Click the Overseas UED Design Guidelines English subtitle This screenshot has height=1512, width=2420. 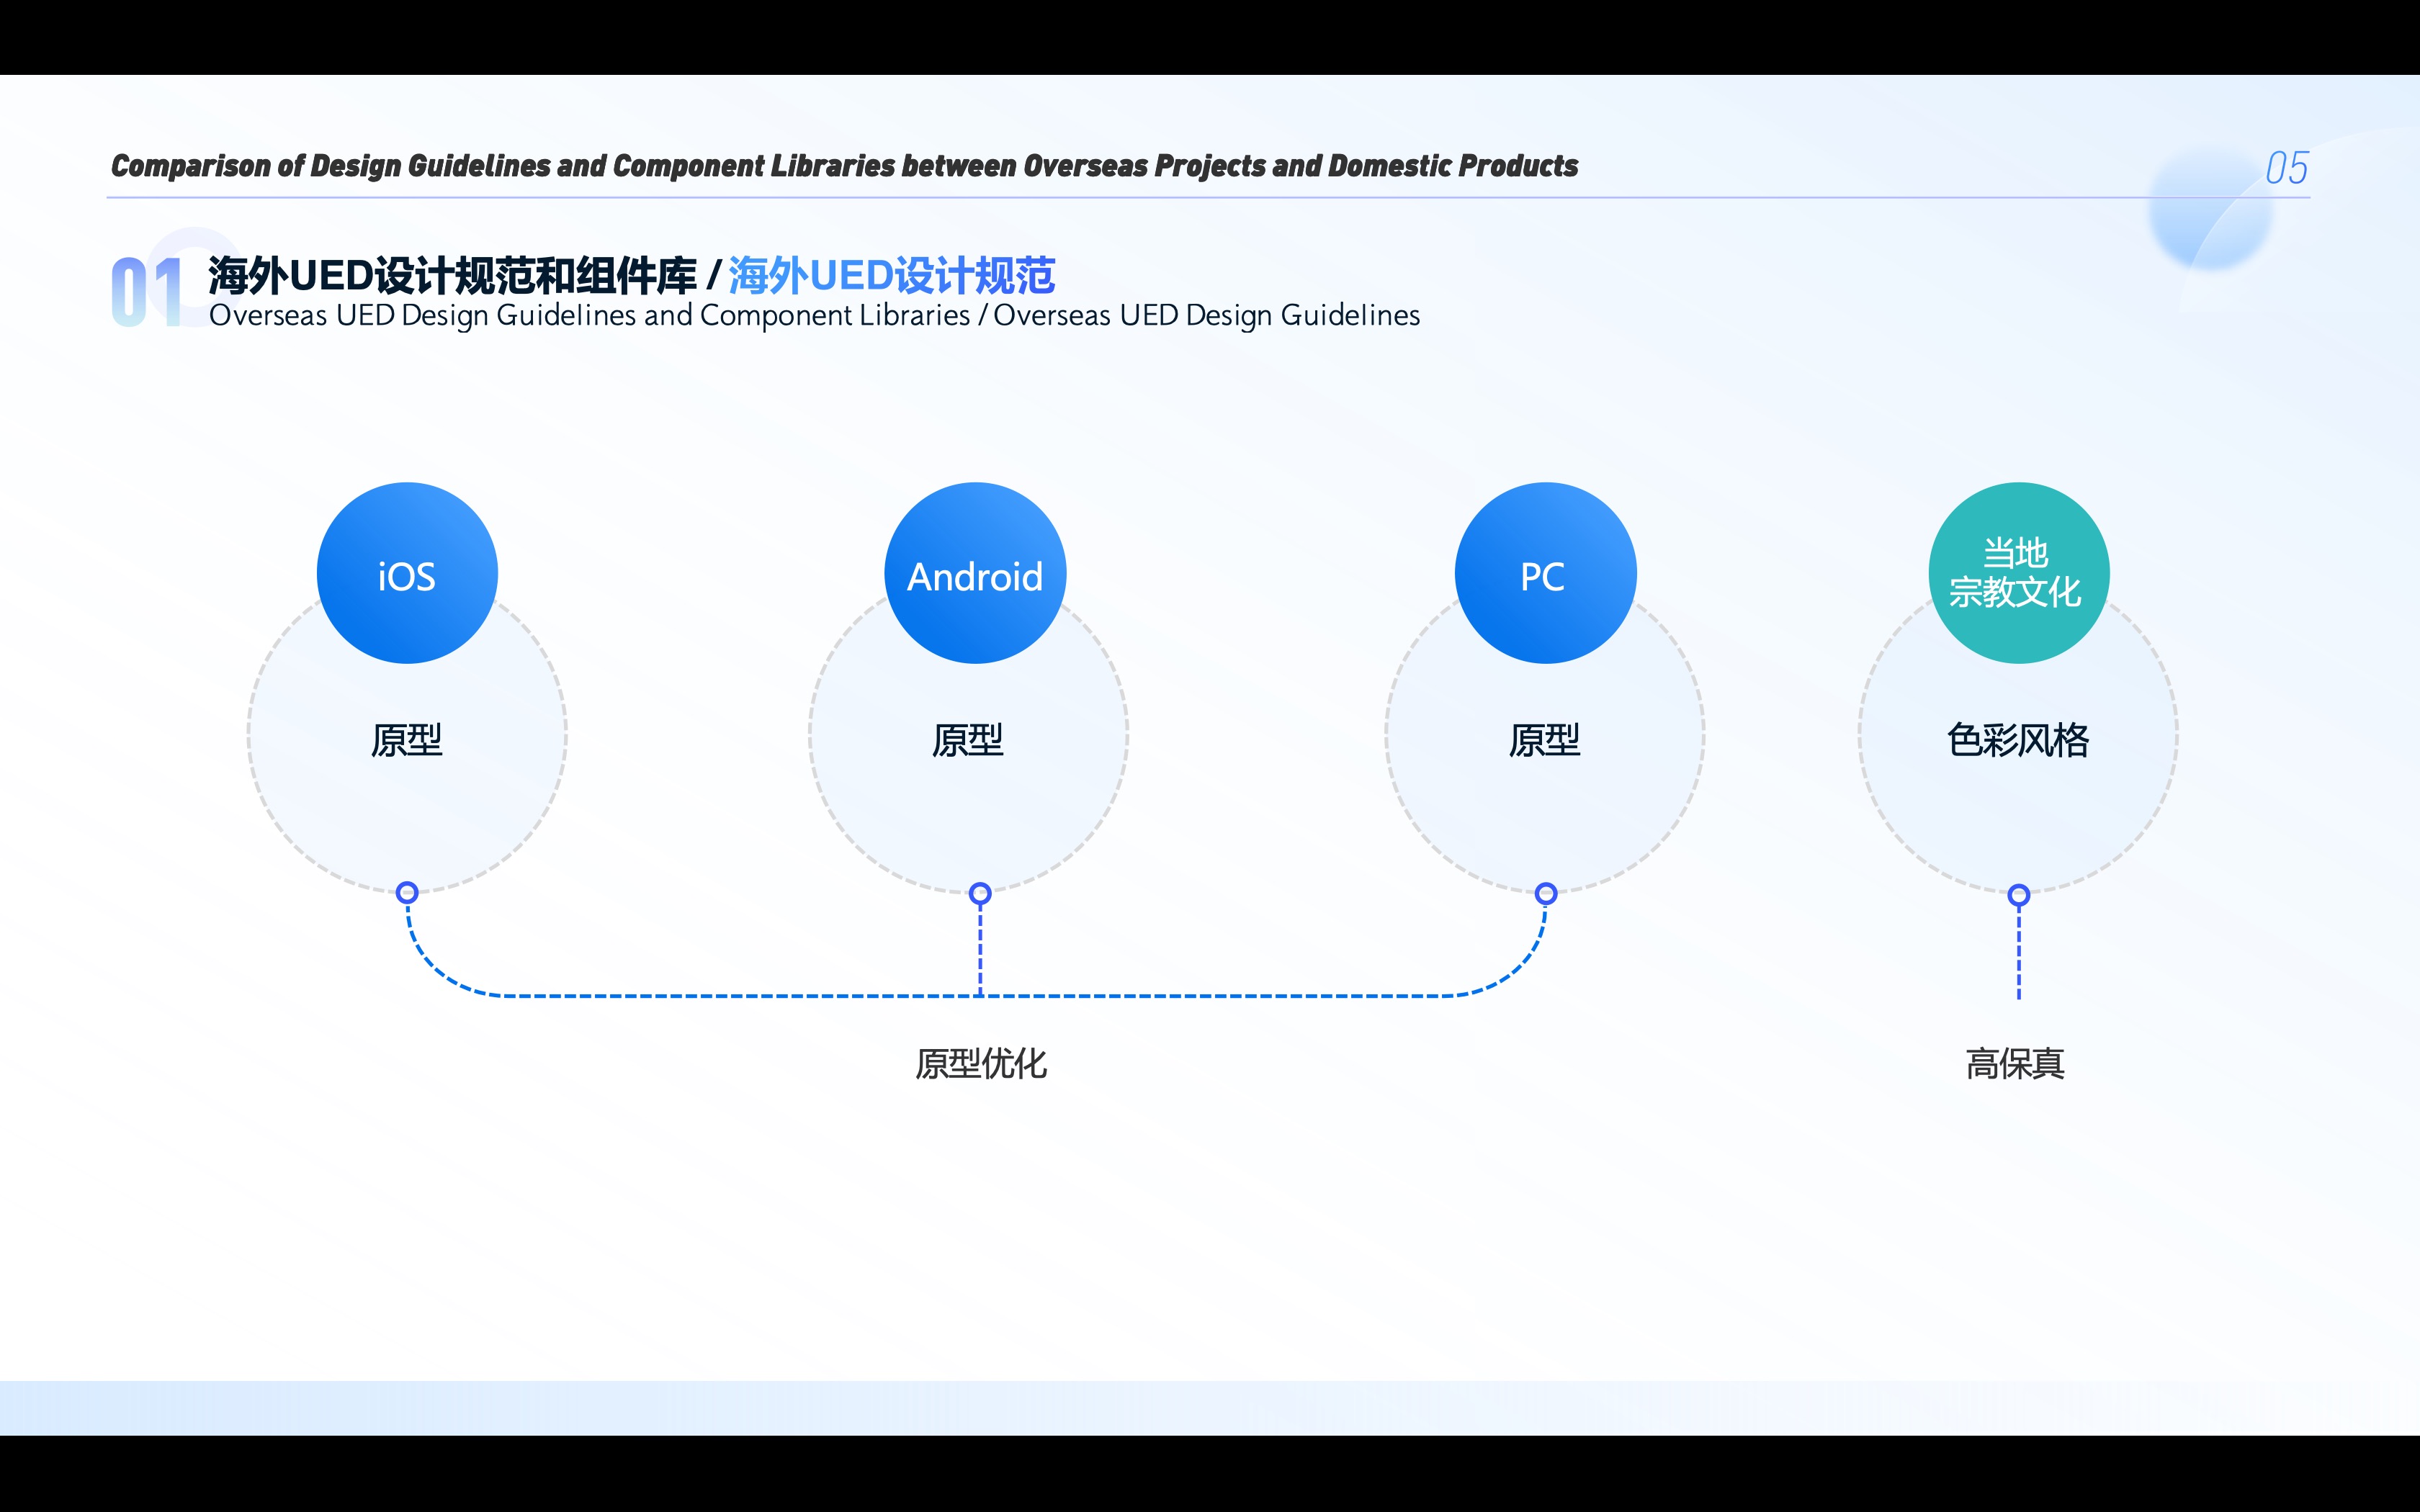pos(814,315)
